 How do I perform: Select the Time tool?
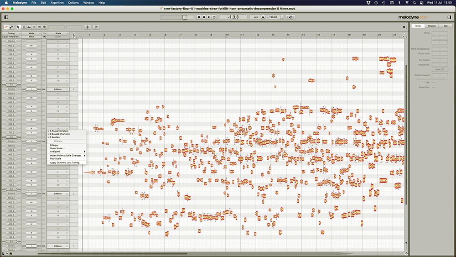point(39,27)
